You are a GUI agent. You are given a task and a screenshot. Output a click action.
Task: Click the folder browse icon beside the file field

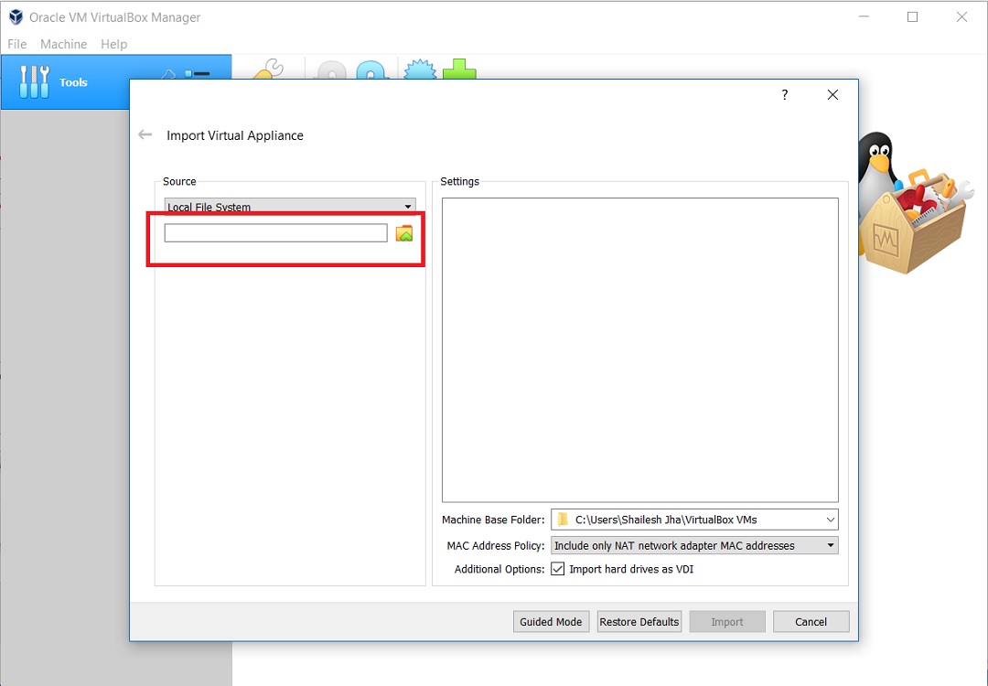coord(404,234)
